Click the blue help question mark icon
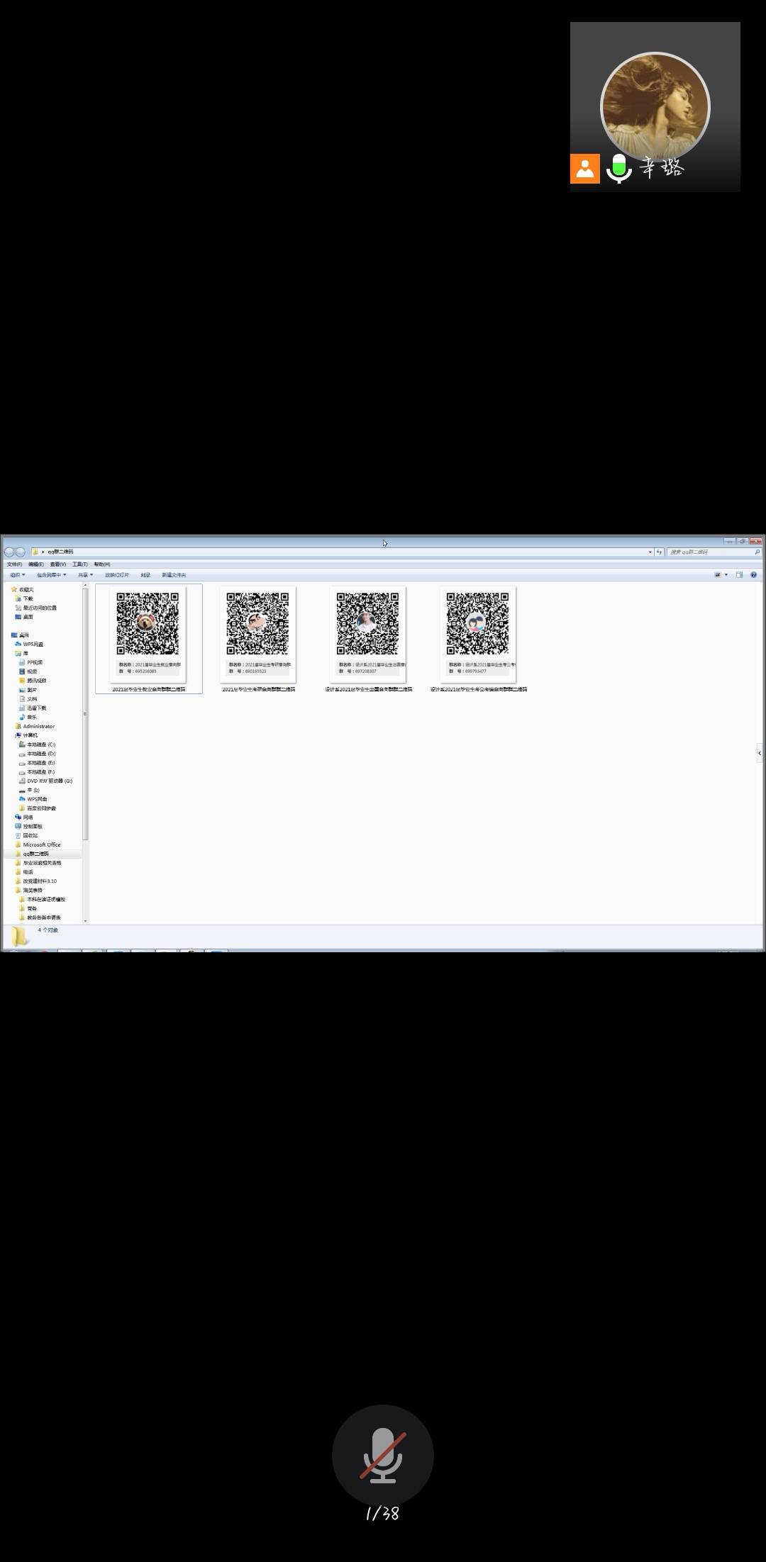This screenshot has width=766, height=1562. pyautogui.click(x=753, y=575)
